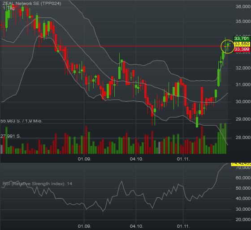Click the 40,000 RSI axis label
Viewport: 251px width, 230px height.
(x=243, y=199)
